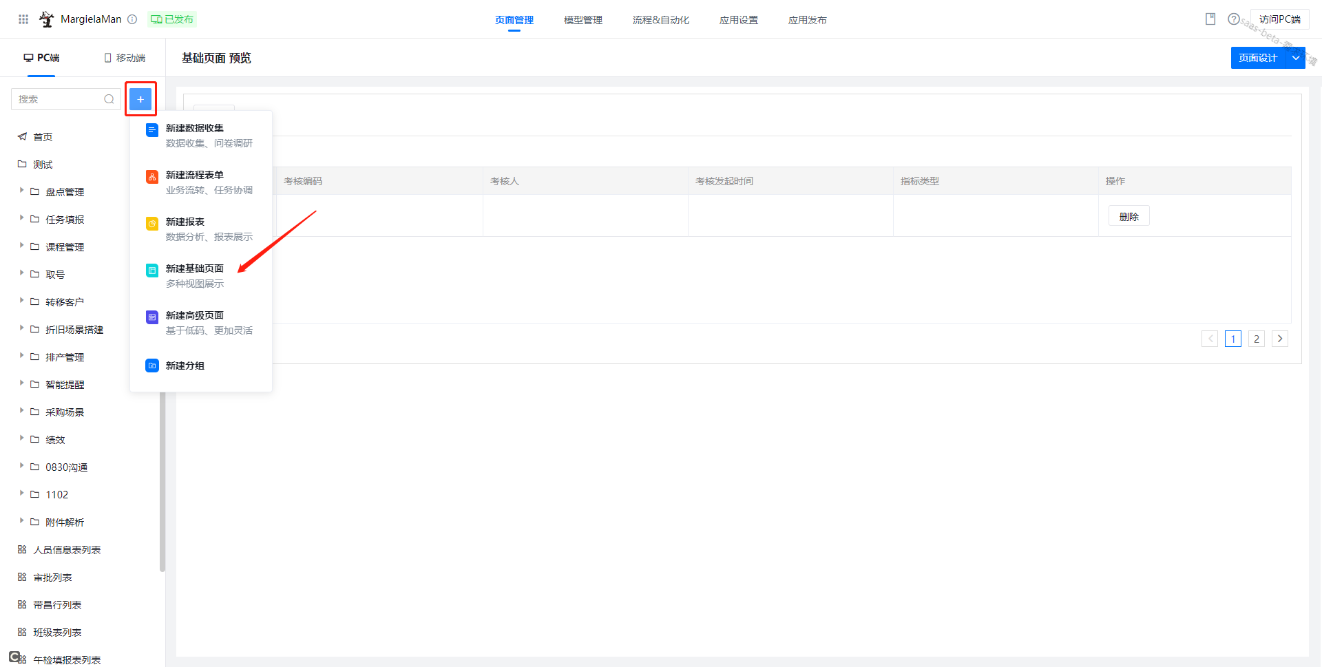This screenshot has width=1322, height=667.
Task: Expand the 任务填报 folder
Action: point(21,218)
